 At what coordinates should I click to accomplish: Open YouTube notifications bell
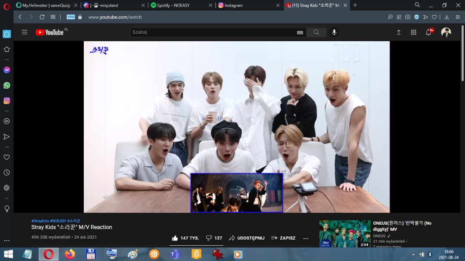(429, 32)
